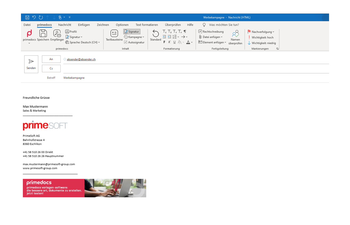Viewport: 350px width, 225px height.
Task: Toggle the Signatur button in Inhalt group
Action: 132,31
